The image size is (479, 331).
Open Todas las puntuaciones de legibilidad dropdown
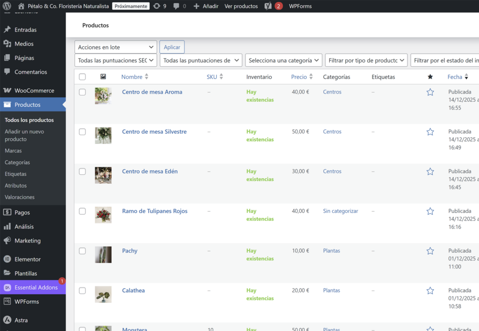(x=201, y=60)
